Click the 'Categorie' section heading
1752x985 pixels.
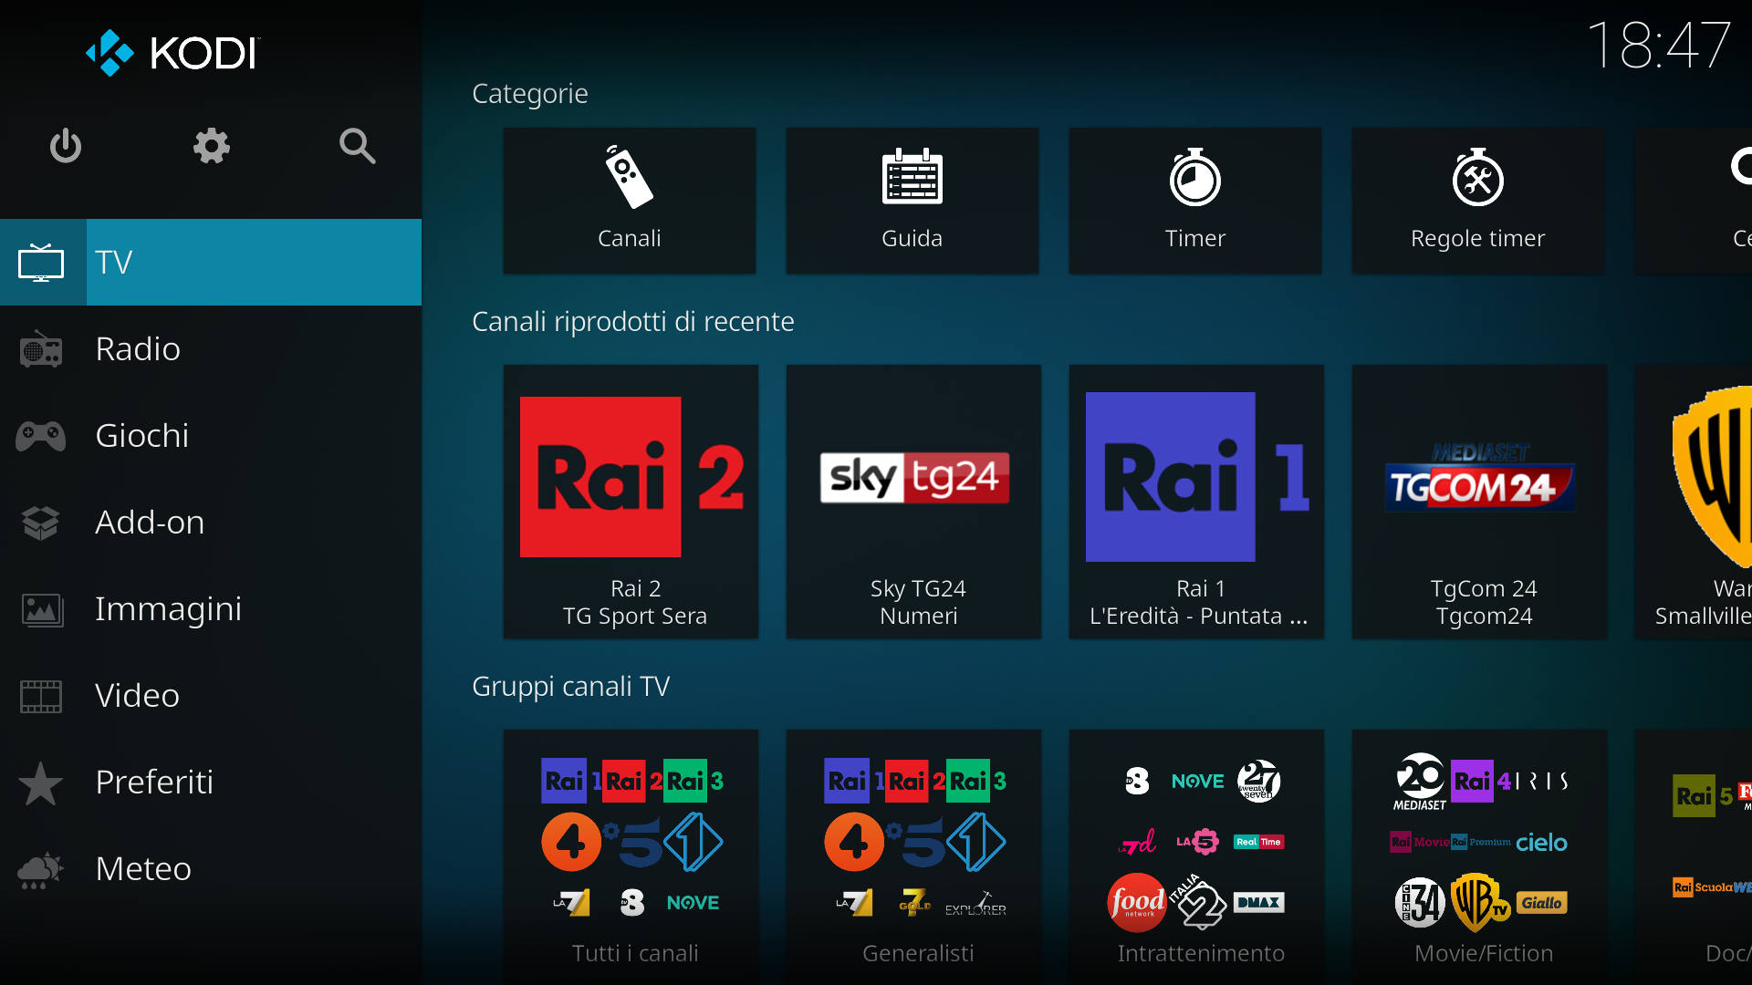pos(530,94)
